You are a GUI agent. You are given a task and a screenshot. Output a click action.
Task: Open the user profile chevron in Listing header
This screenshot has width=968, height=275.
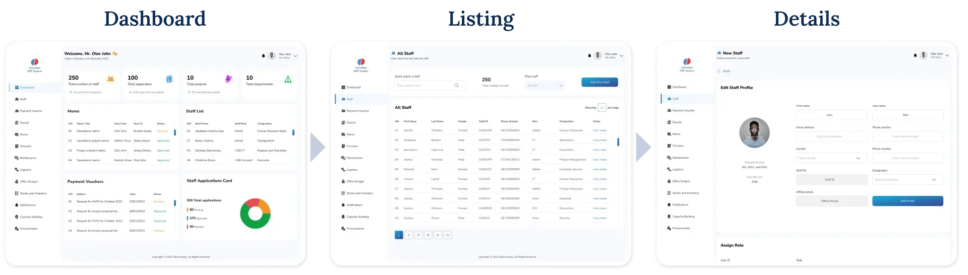click(622, 56)
